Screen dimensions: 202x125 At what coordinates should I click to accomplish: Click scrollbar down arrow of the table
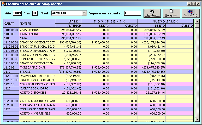[197, 120]
